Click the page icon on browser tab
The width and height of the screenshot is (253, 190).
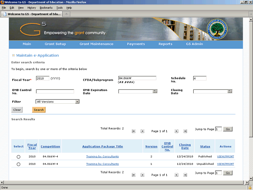click(5, 14)
